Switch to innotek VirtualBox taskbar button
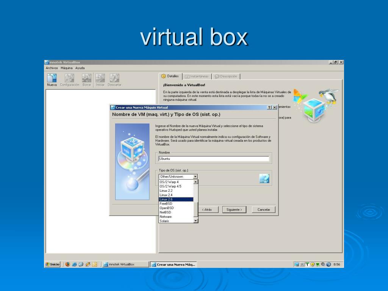 click(x=126, y=264)
